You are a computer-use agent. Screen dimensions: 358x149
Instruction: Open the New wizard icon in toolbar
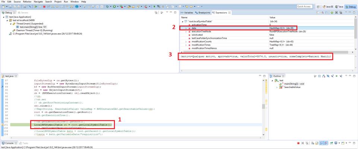(3, 7)
